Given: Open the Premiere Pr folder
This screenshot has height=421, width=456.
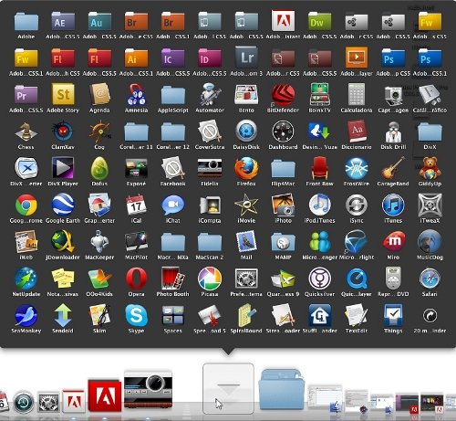Looking at the screenshot, I should click(26, 95).
